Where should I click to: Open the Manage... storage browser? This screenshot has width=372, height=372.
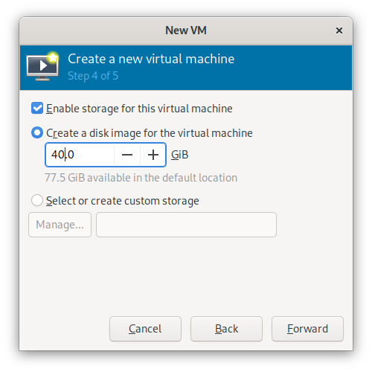(x=60, y=225)
